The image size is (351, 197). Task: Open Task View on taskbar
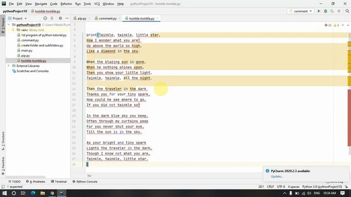[x=23, y=193]
